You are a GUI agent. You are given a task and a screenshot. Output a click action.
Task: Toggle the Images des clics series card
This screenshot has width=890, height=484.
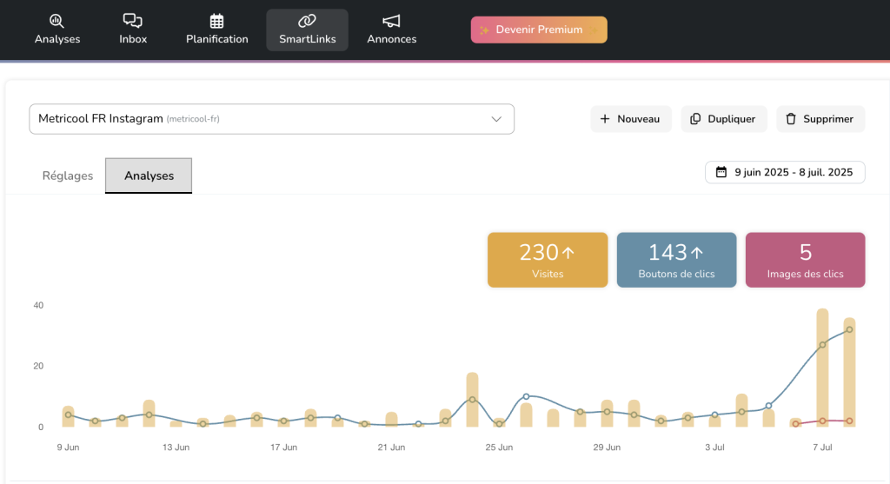[805, 260]
